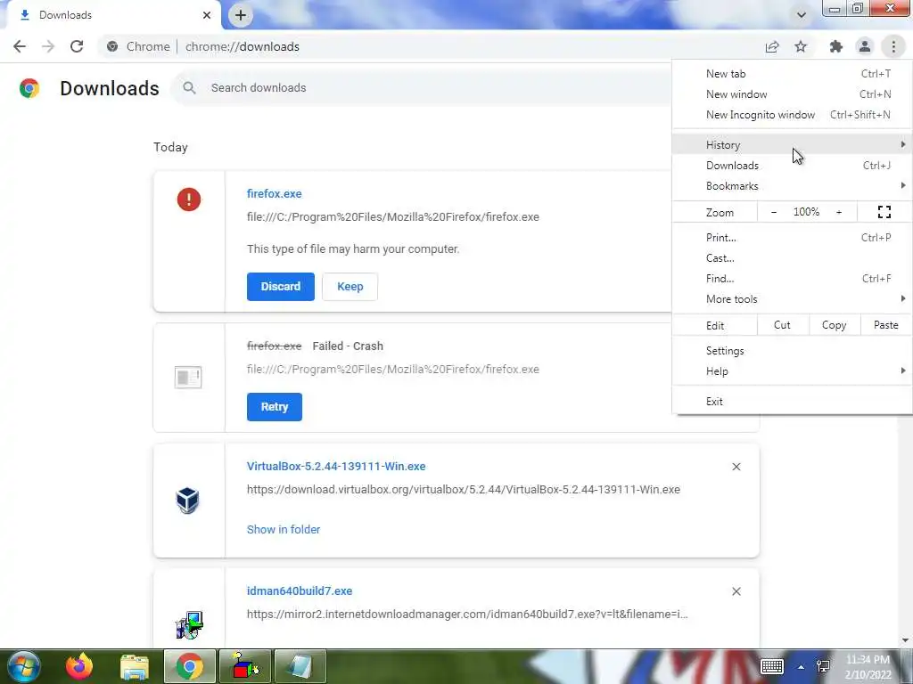This screenshot has width=913, height=684.
Task: Choose Print... from the menu
Action: click(792, 237)
